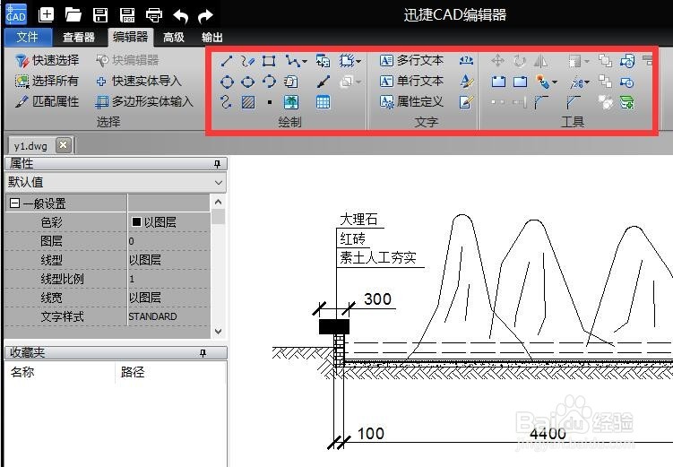
Task: Click the dimension text icon
Action: (466, 61)
